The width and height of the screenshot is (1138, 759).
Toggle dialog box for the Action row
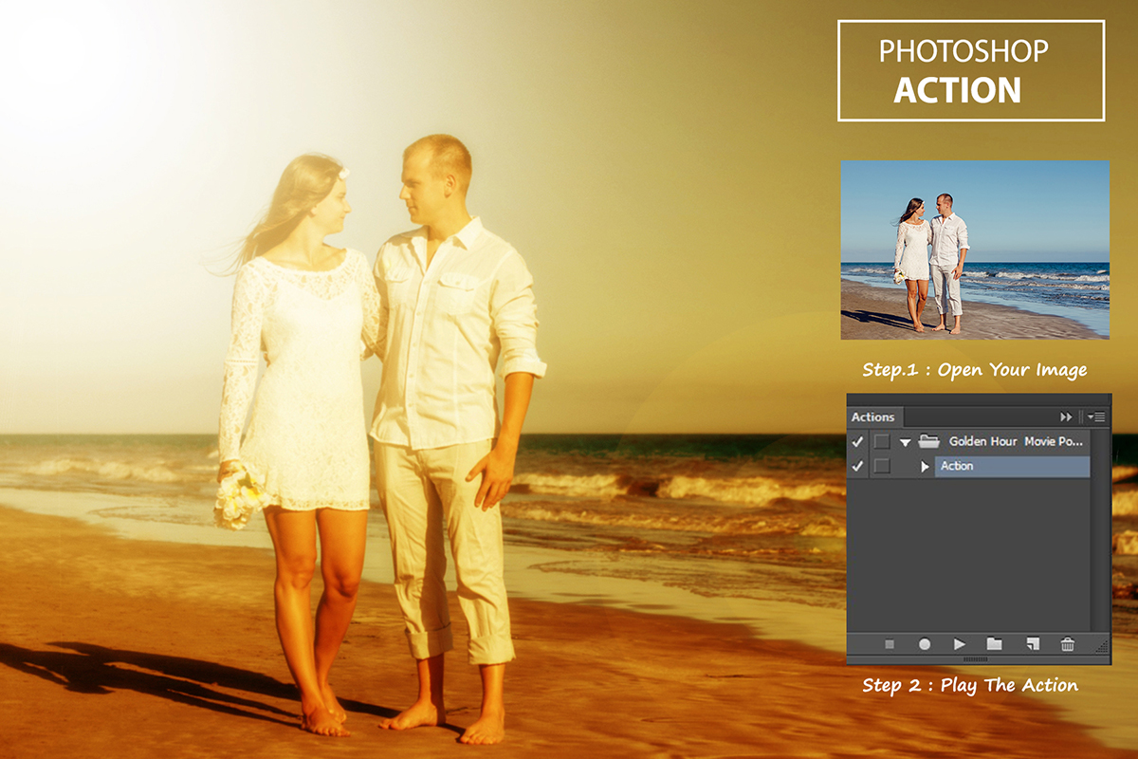[882, 466]
